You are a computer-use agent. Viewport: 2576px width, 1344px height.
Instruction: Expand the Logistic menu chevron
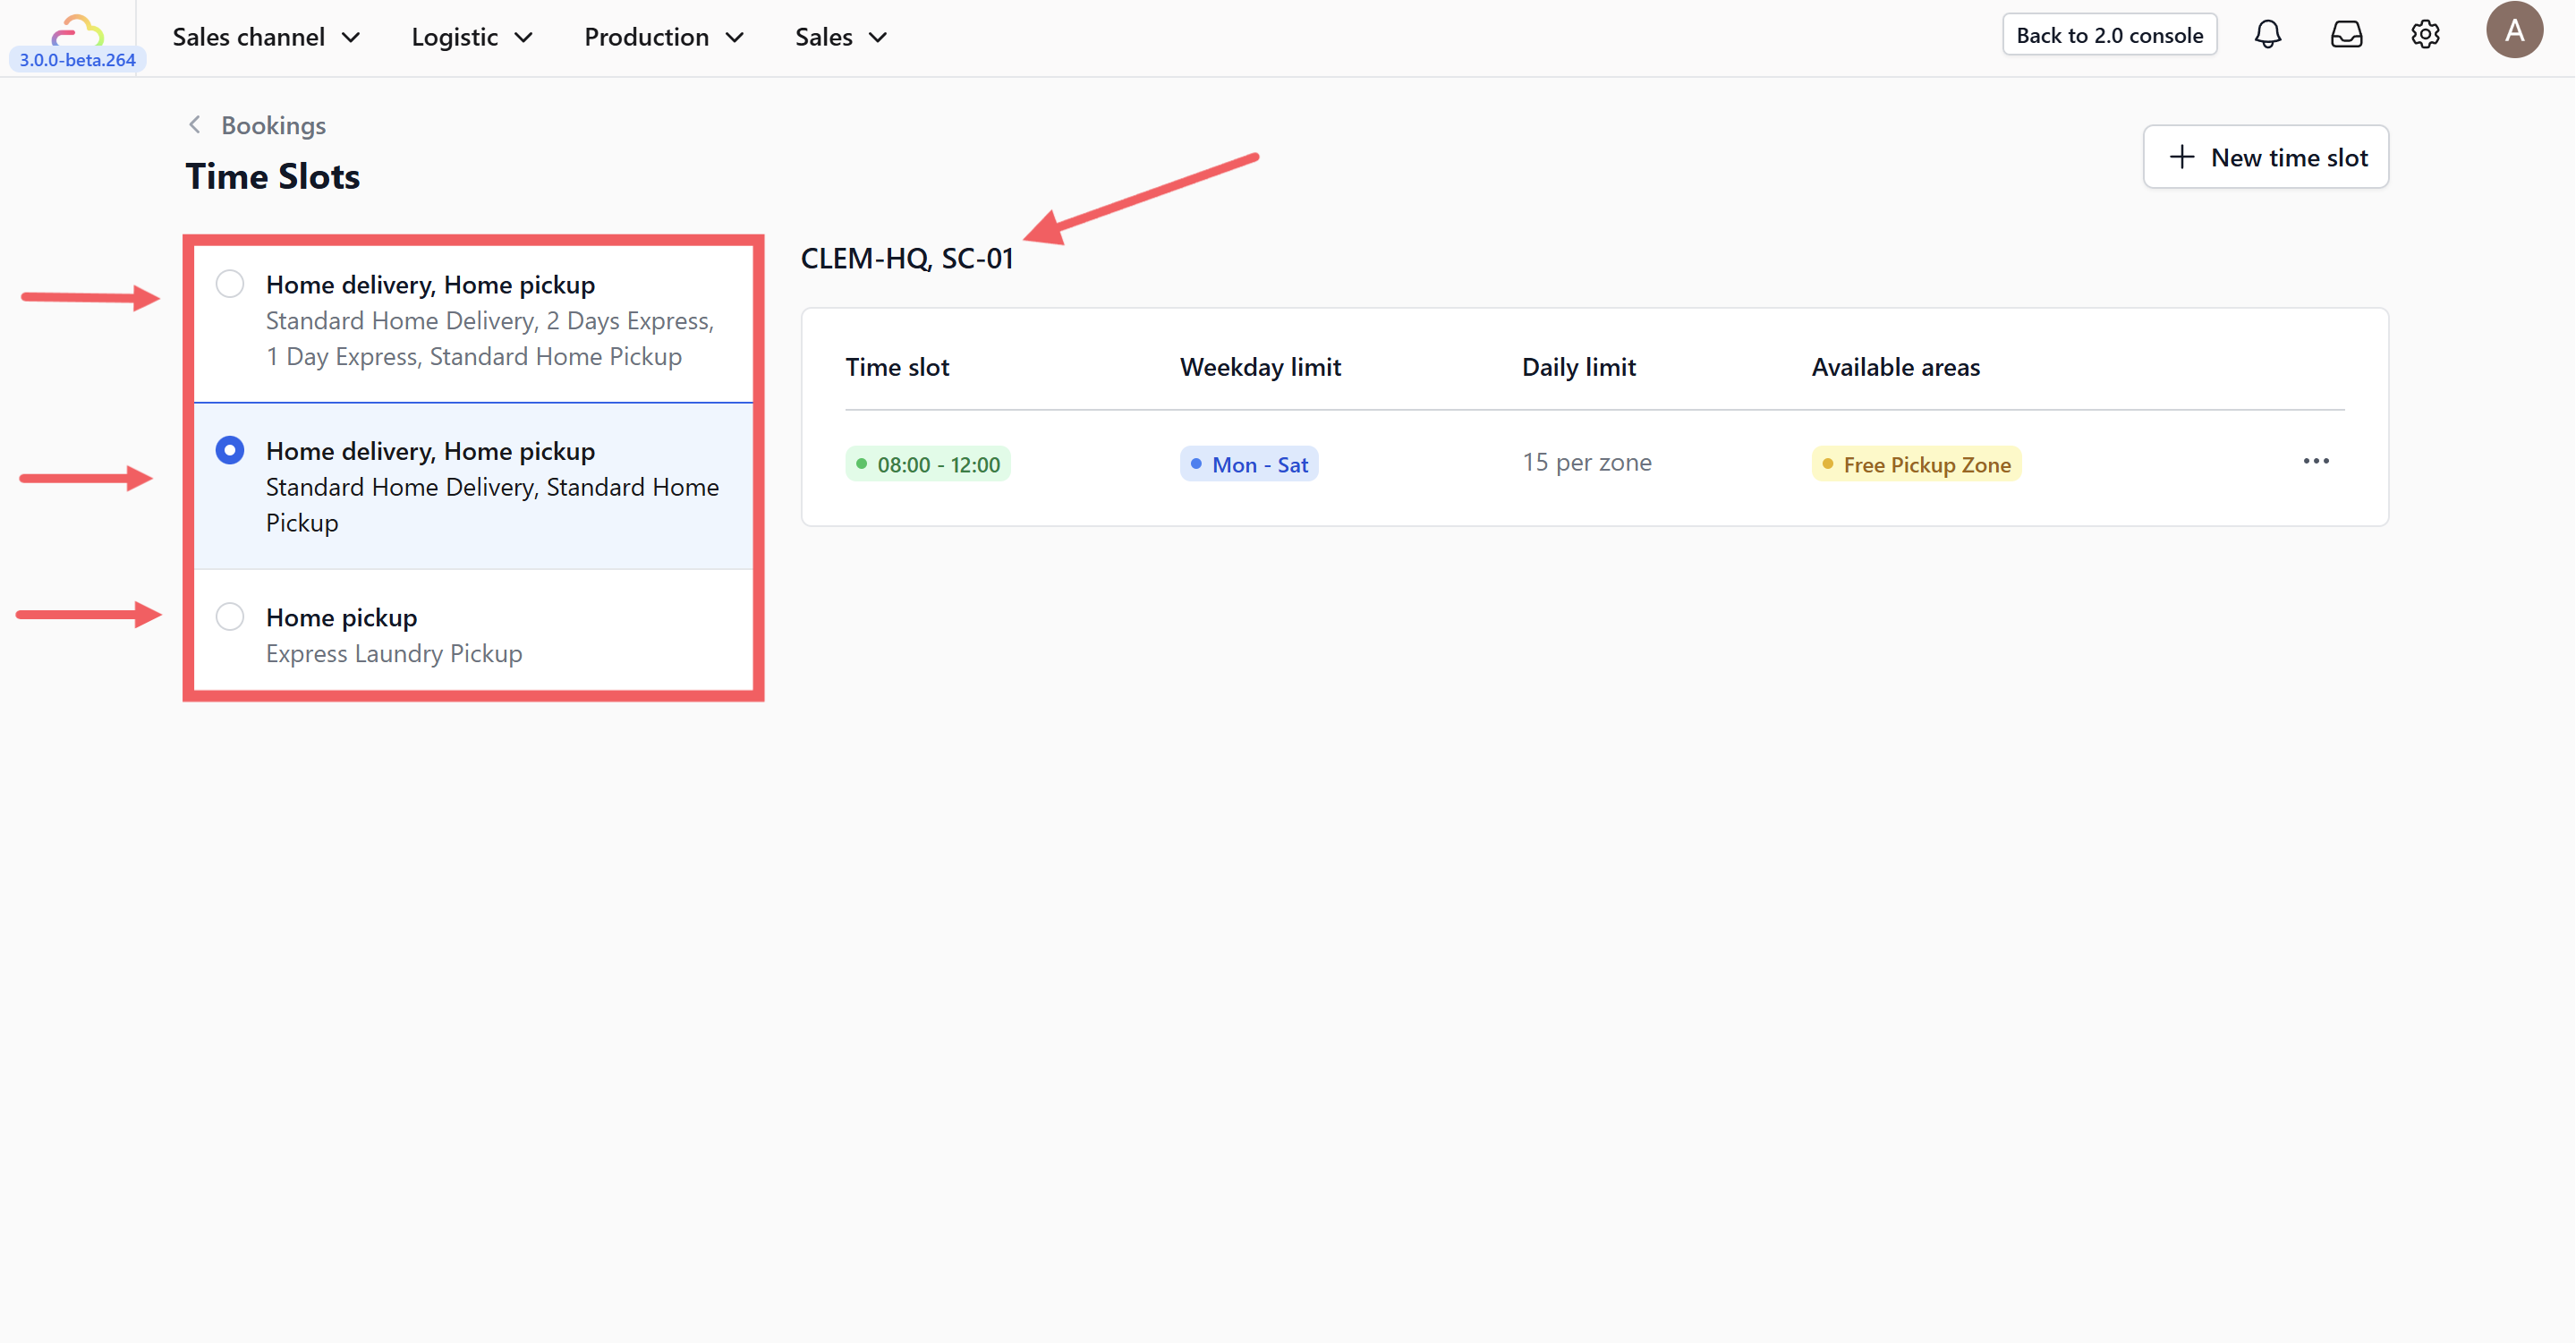pos(524,38)
